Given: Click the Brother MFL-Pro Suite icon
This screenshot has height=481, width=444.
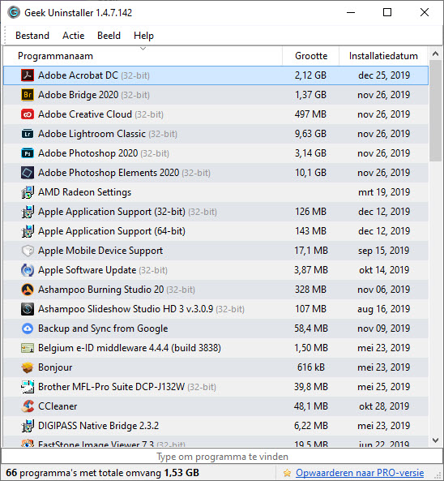Looking at the screenshot, I should click(x=28, y=387).
